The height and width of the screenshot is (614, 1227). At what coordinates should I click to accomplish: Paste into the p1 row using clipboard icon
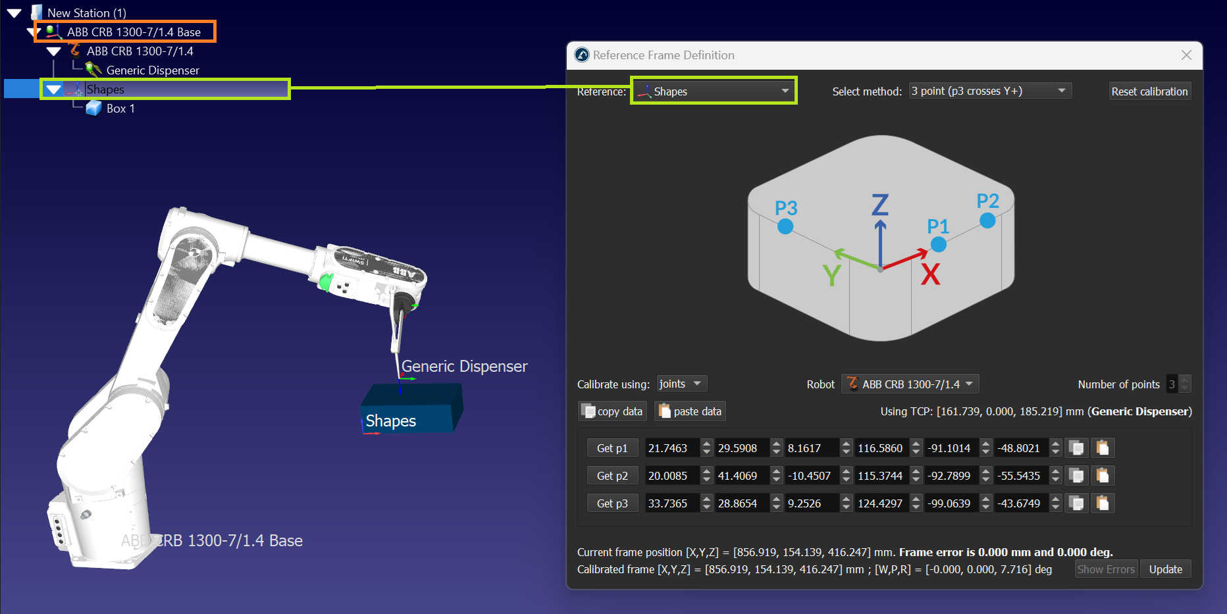tap(1103, 448)
